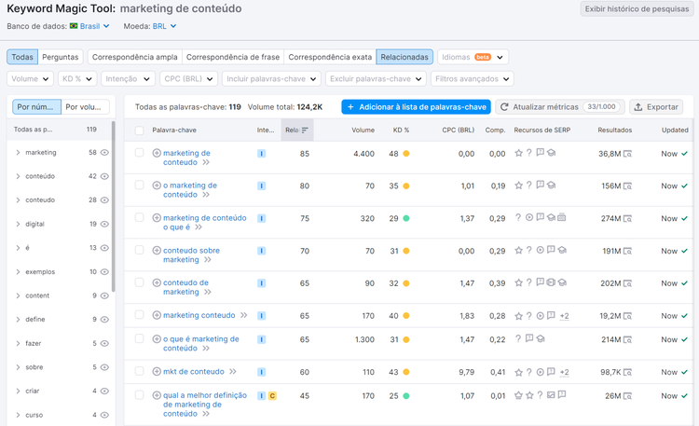Click Informational intent badge in first row

pyautogui.click(x=261, y=154)
